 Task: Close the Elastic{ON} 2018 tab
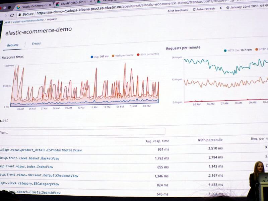[91, 2]
